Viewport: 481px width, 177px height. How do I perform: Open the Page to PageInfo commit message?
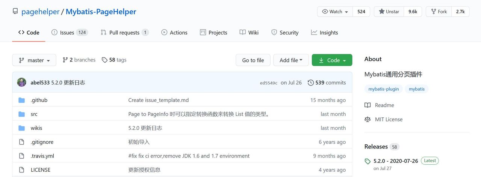pos(200,114)
